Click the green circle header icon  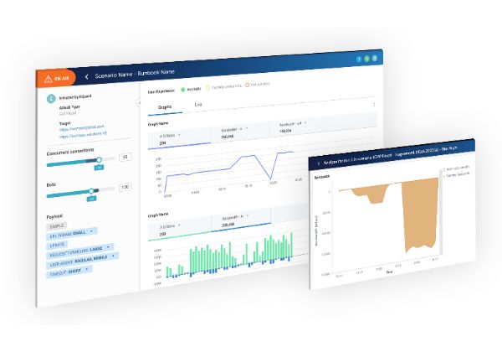click(x=367, y=60)
